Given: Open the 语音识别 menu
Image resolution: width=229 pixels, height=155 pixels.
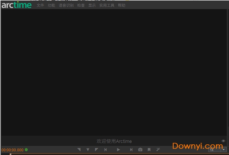Looking at the screenshot, I should (x=66, y=6).
